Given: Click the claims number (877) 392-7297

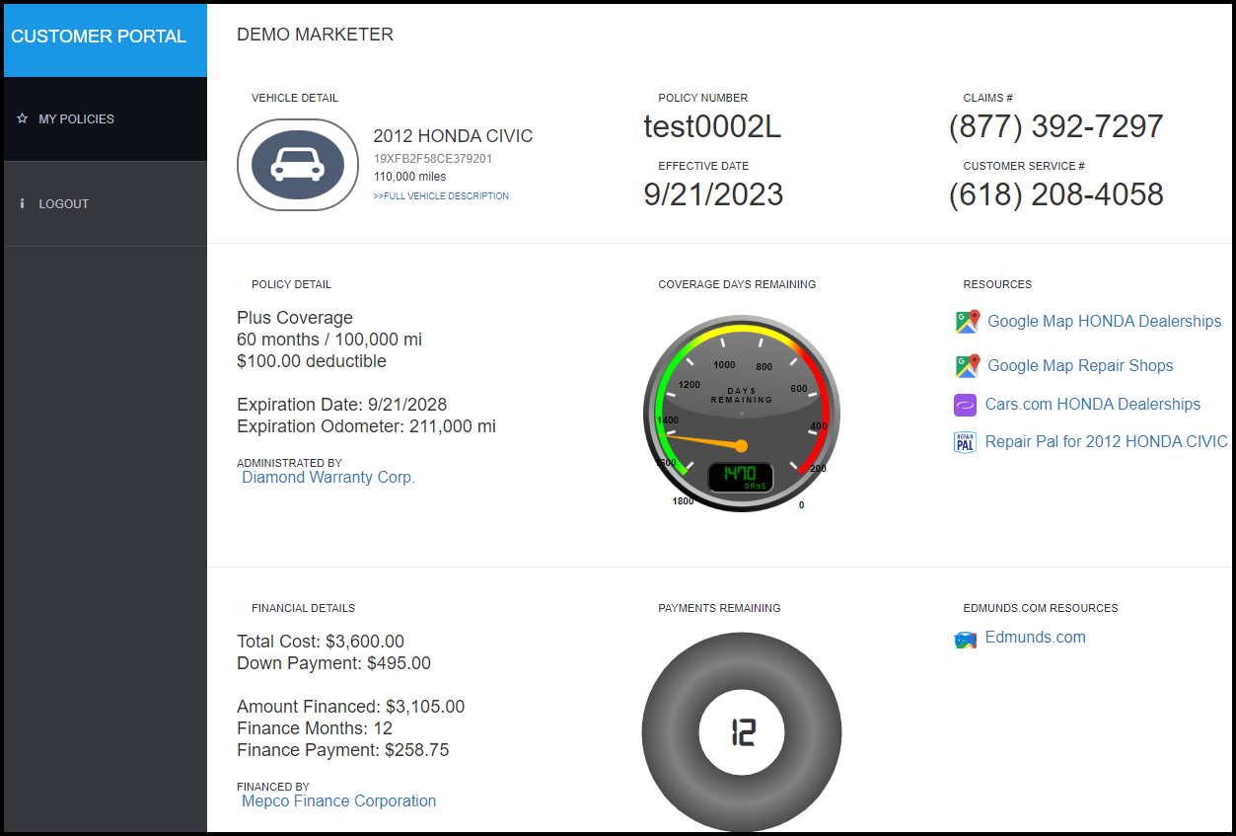Looking at the screenshot, I should (x=1055, y=126).
